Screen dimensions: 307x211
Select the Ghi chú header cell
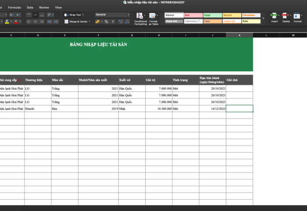[x=239, y=80]
